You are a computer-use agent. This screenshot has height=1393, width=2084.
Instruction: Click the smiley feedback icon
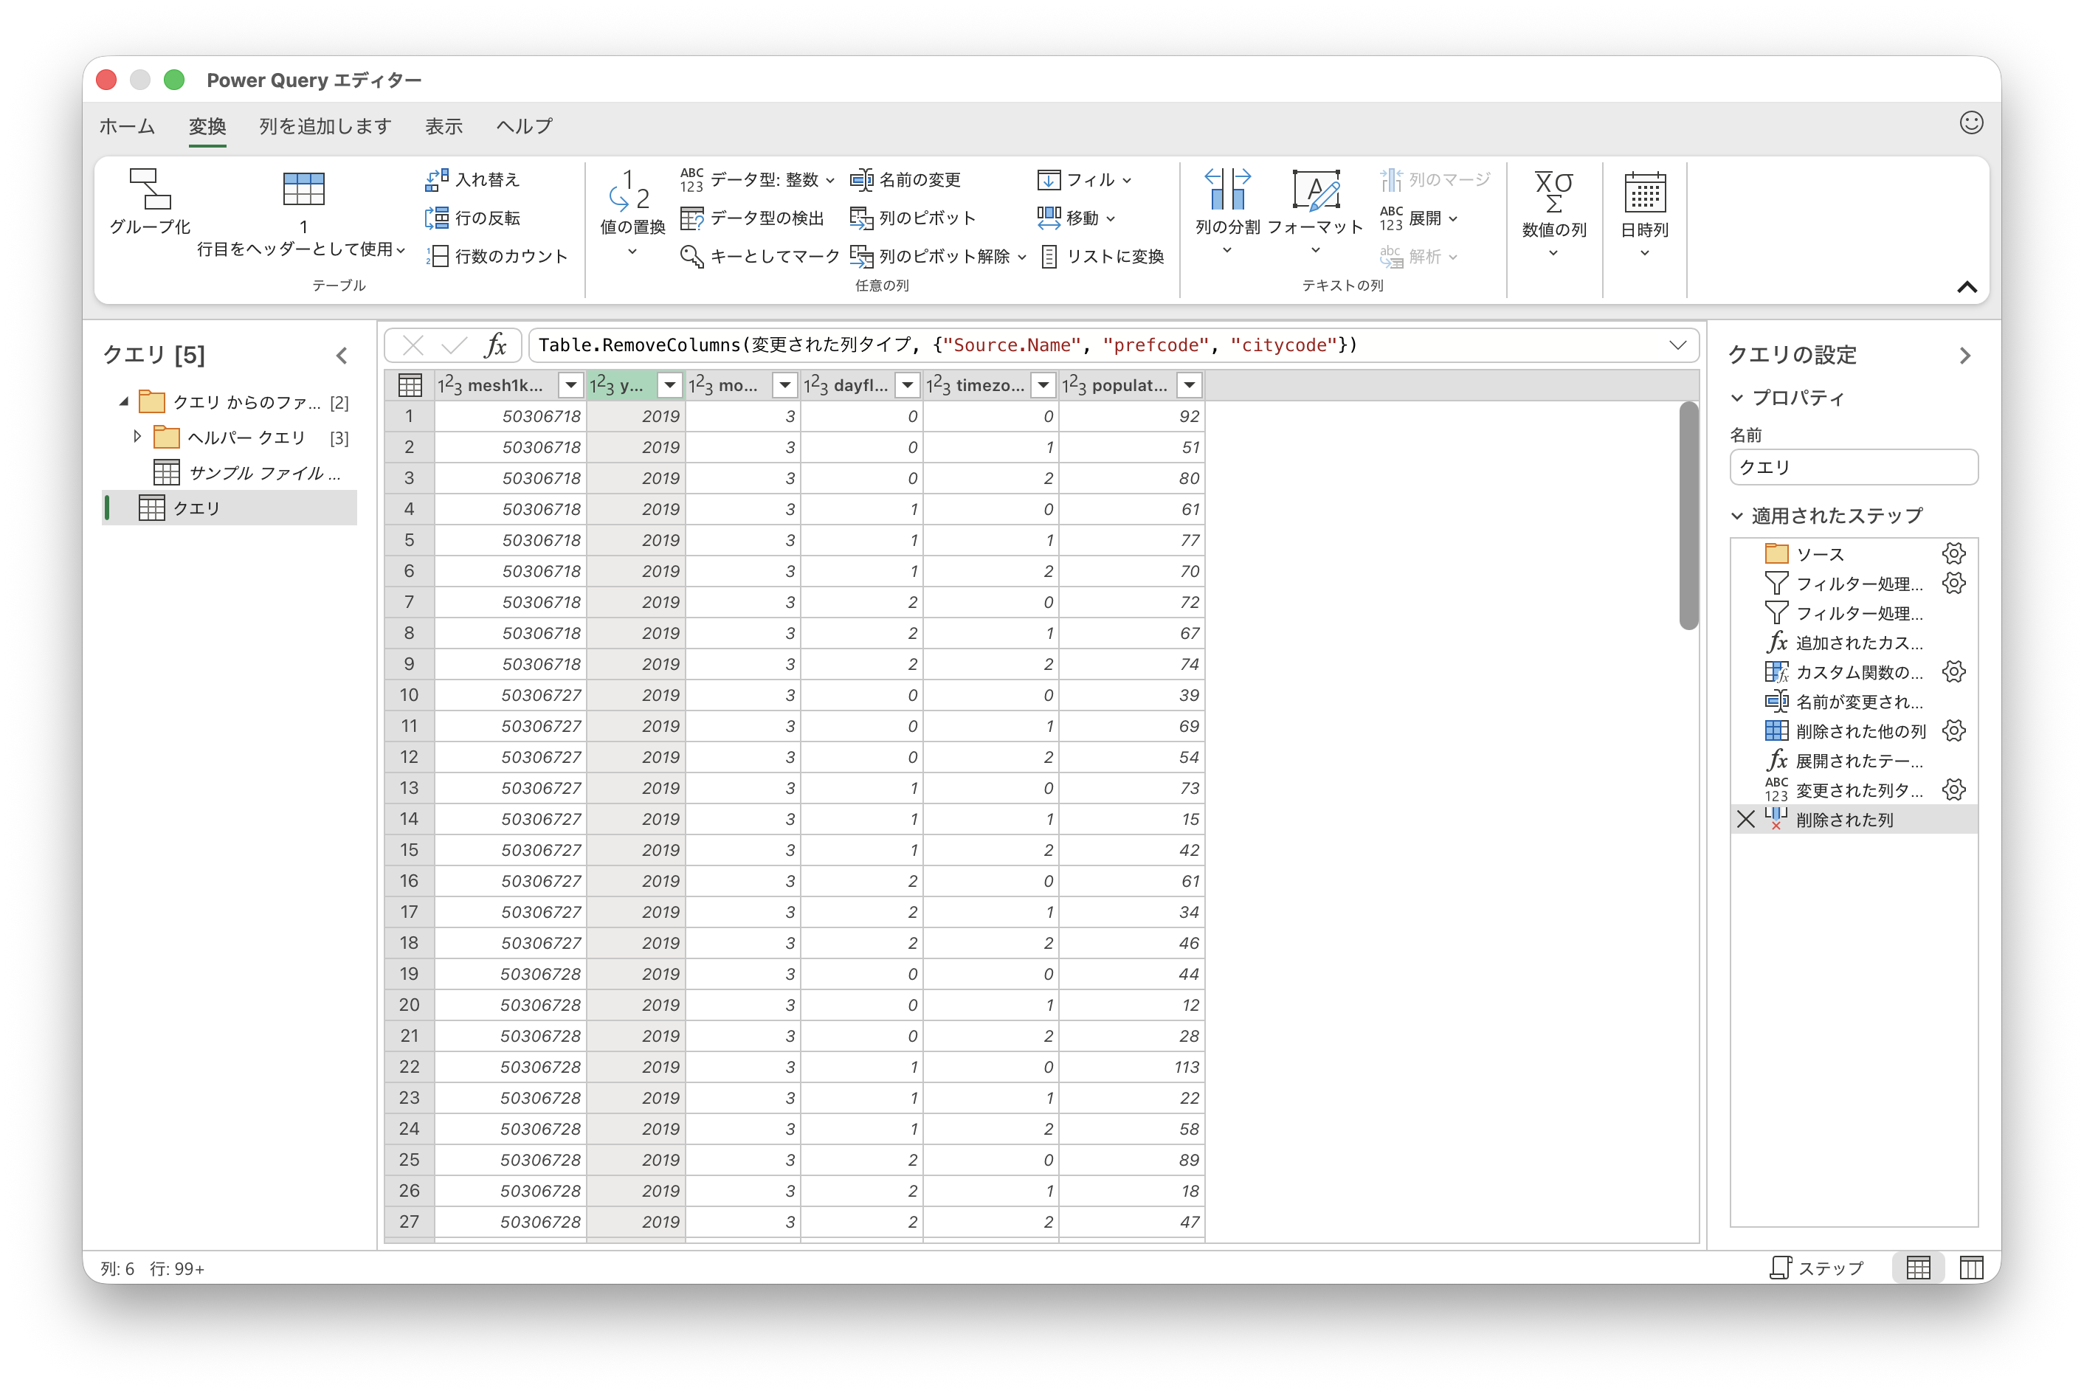pyautogui.click(x=1971, y=122)
